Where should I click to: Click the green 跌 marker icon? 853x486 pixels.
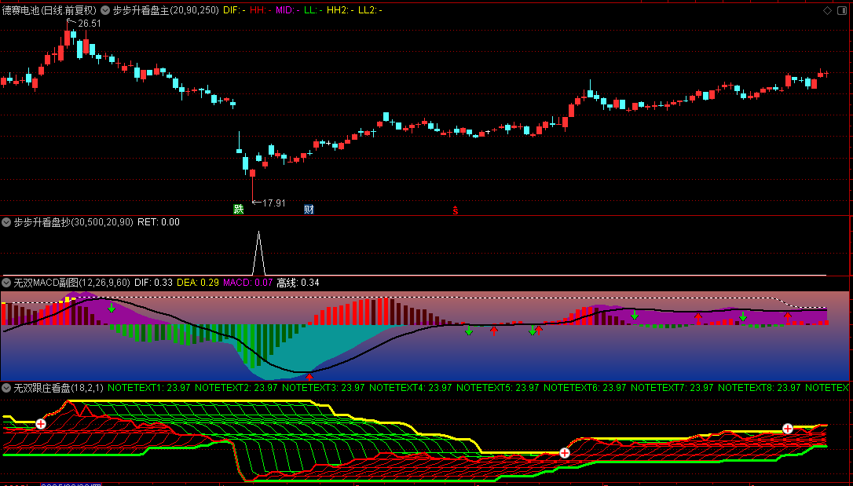pos(239,209)
